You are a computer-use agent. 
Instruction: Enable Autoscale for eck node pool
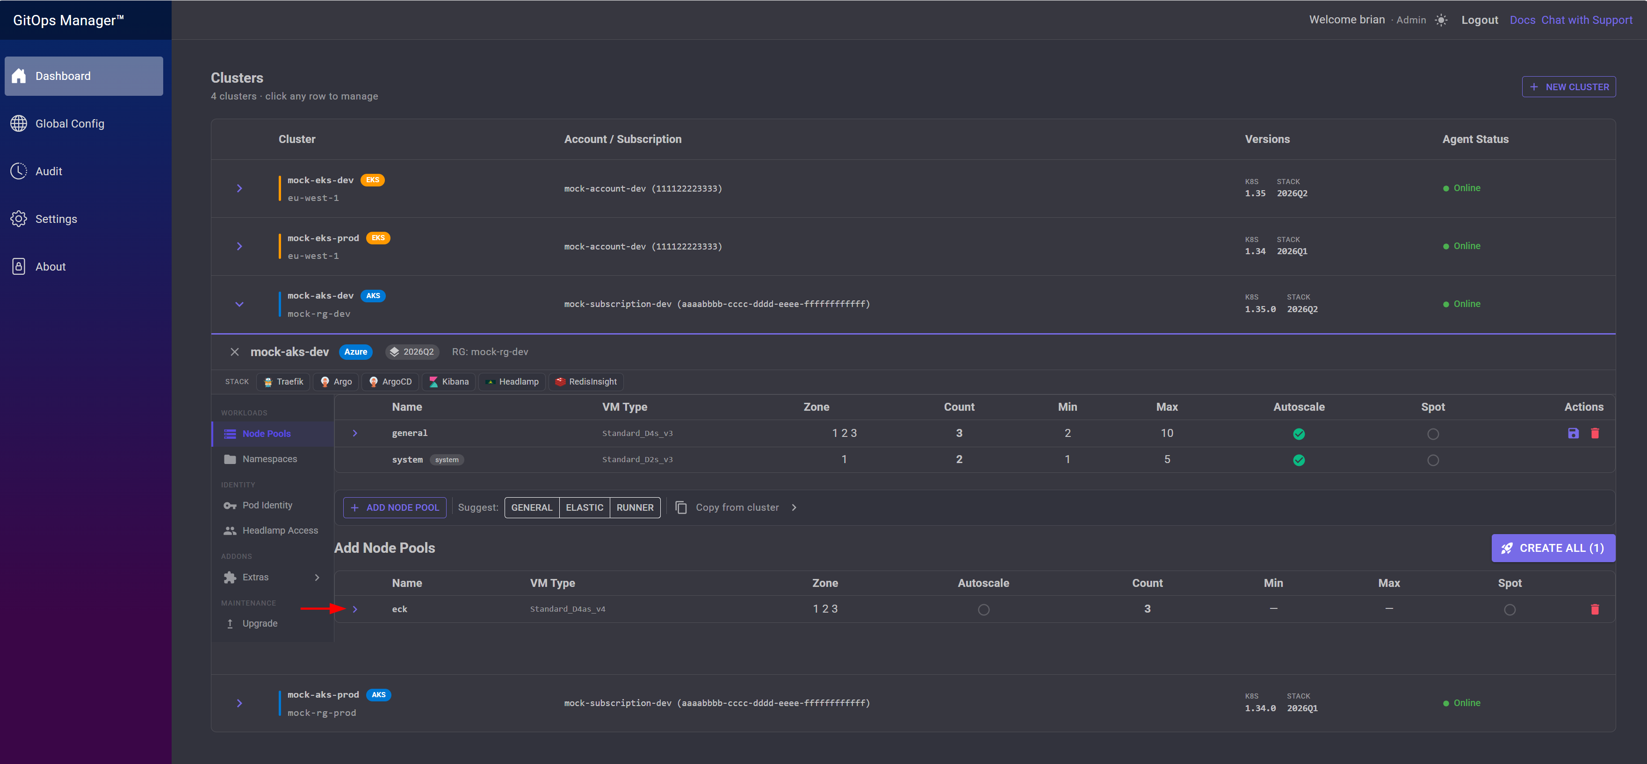[x=984, y=610]
